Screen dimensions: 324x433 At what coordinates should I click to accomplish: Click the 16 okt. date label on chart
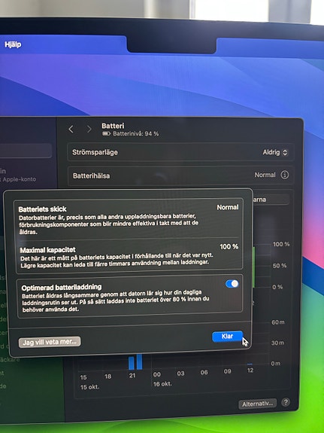pos(162,384)
